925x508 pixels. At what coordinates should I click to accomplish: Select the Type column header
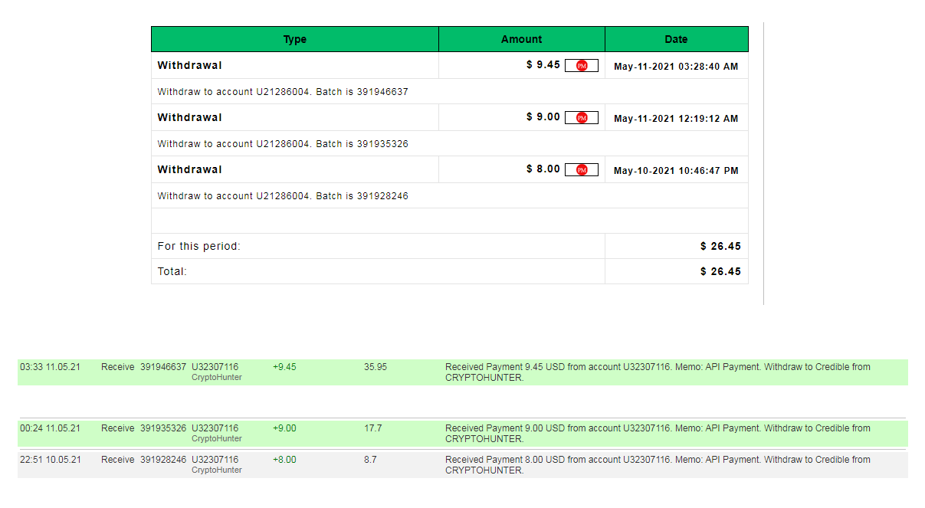[295, 39]
